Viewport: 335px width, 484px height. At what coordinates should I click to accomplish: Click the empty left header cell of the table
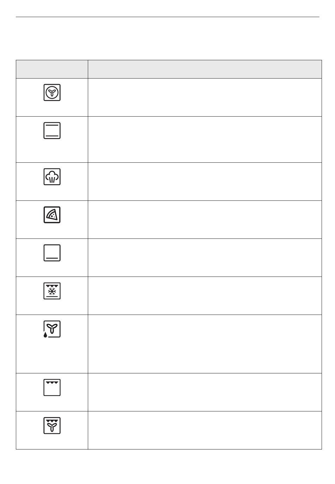coord(52,69)
